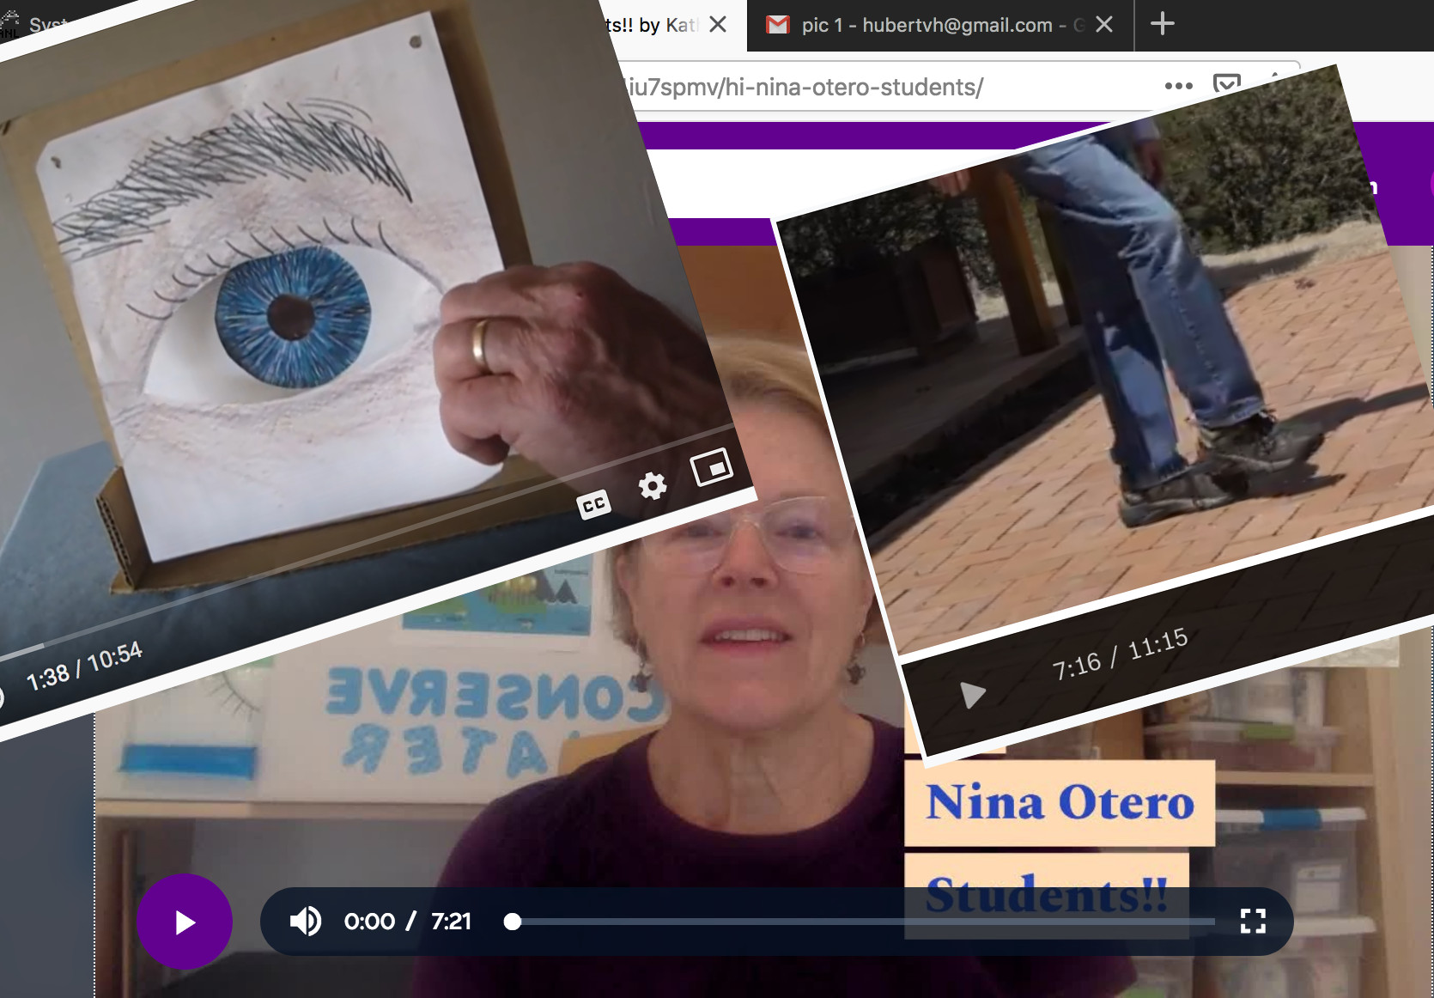Viewport: 1434px width, 998px height.
Task: Click the Gmail envelope favicon on the tab
Action: pyautogui.click(x=778, y=25)
